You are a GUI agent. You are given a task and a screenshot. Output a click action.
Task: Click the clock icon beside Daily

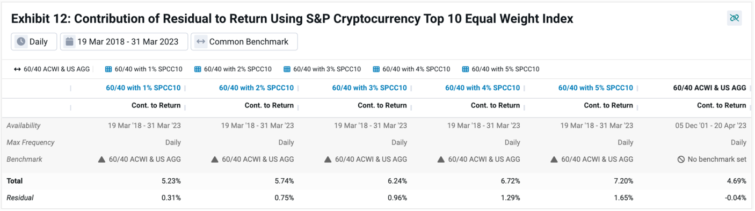click(21, 41)
